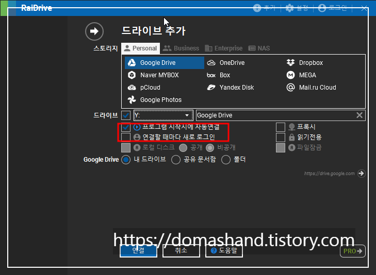Select the 폴더 radio button
376x275 pixels.
(x=226, y=160)
